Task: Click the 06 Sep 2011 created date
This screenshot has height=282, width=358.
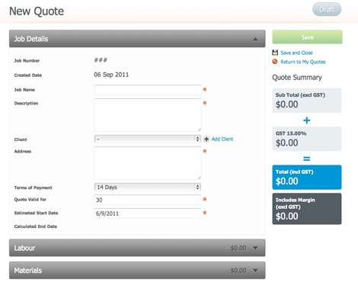Action: (111, 75)
